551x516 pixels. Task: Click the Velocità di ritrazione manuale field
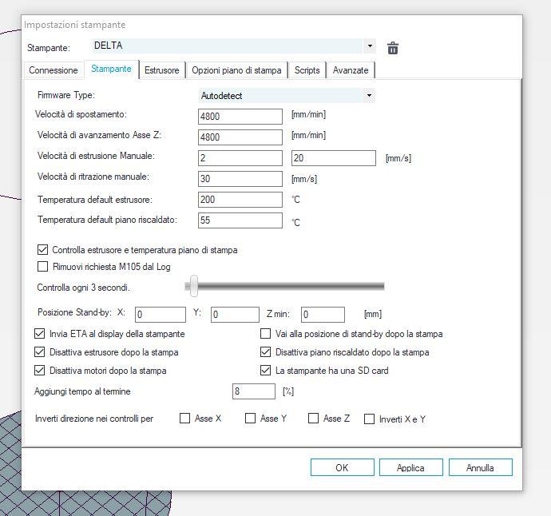[x=240, y=179]
